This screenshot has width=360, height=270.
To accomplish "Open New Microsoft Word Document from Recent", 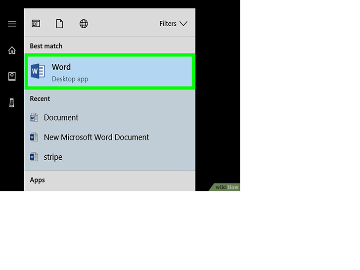I will 96,137.
